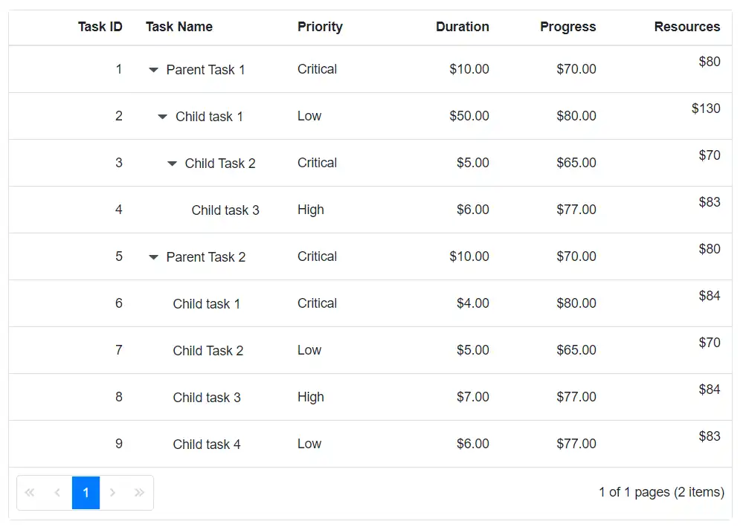Click the expander arrow beside Parent Task 2
The image size is (746, 530).
[x=153, y=256]
